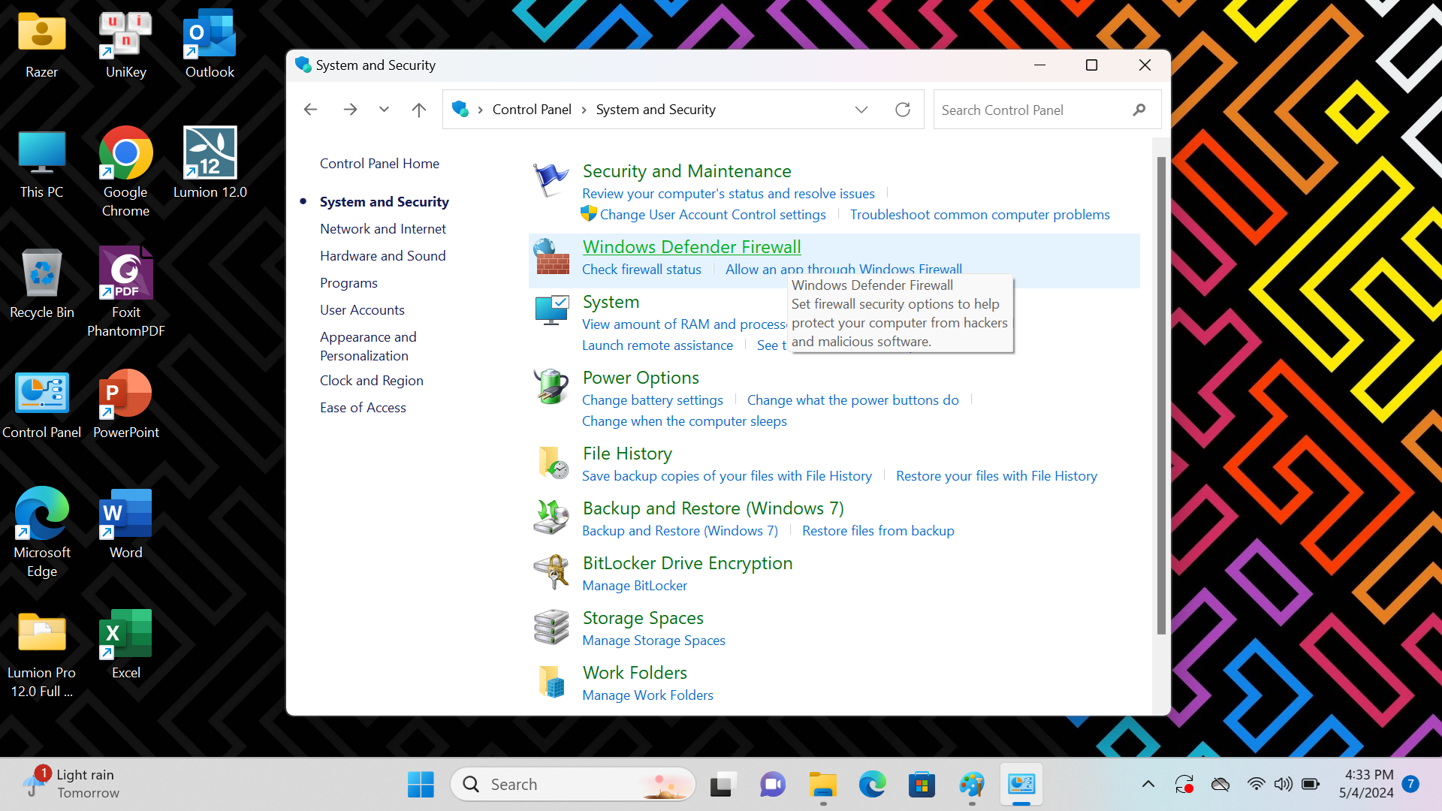Open Work Folders manager
1442x811 pixels.
(649, 694)
